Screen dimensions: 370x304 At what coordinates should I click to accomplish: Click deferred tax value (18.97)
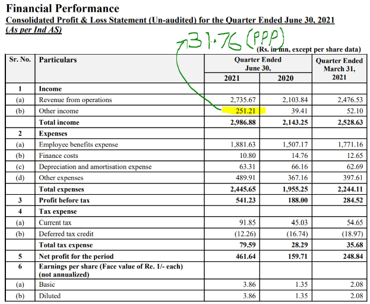pyautogui.click(x=352, y=234)
